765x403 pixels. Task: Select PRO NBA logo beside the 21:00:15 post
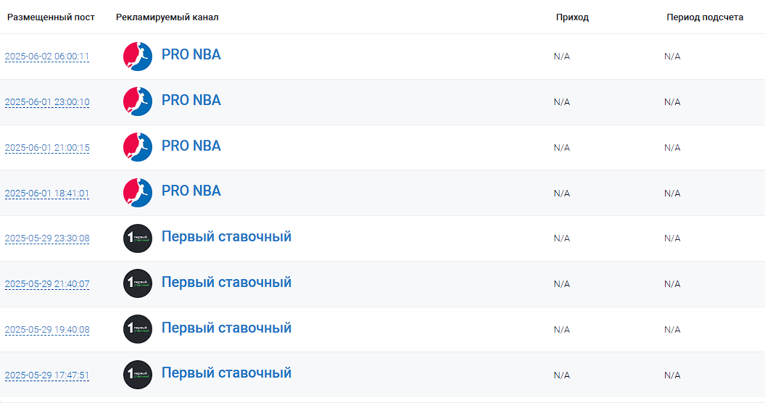pyautogui.click(x=138, y=147)
